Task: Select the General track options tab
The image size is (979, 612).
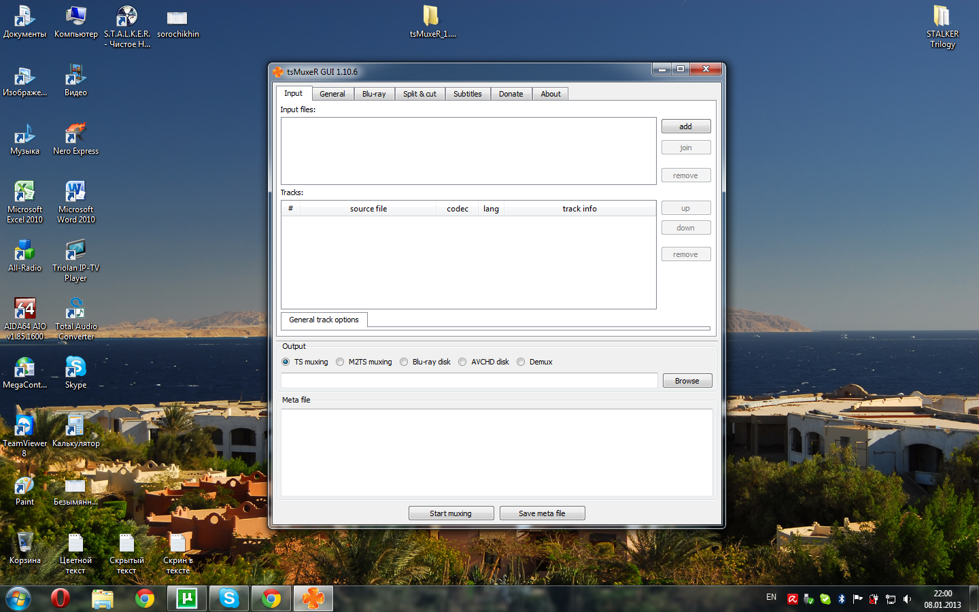Action: tap(324, 320)
